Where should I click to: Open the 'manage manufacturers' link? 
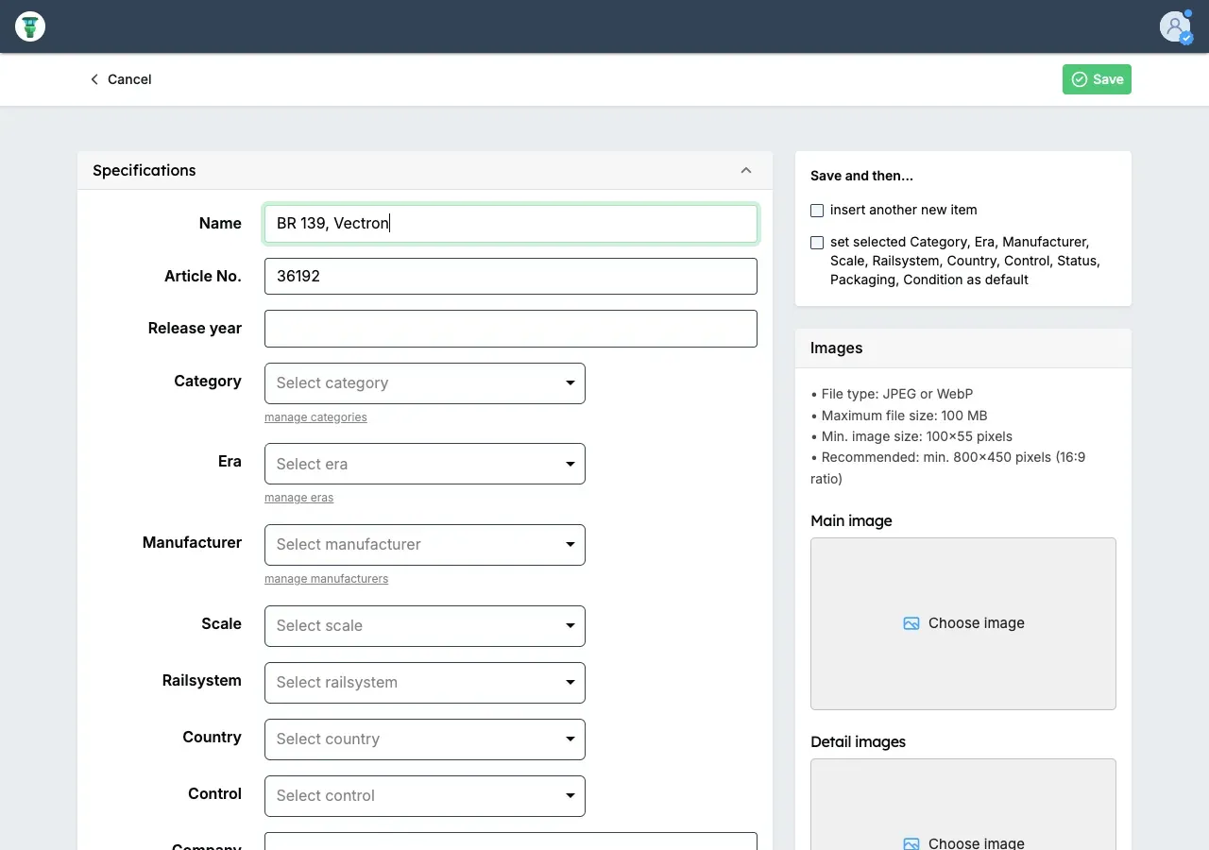point(326,579)
